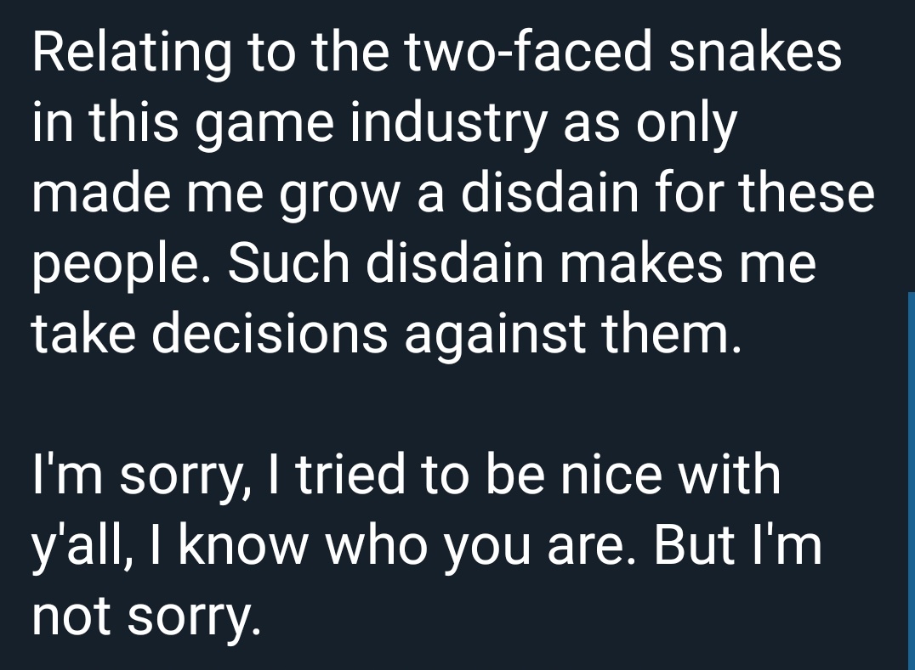Click the words "makes me" on the fourth line

(x=687, y=262)
